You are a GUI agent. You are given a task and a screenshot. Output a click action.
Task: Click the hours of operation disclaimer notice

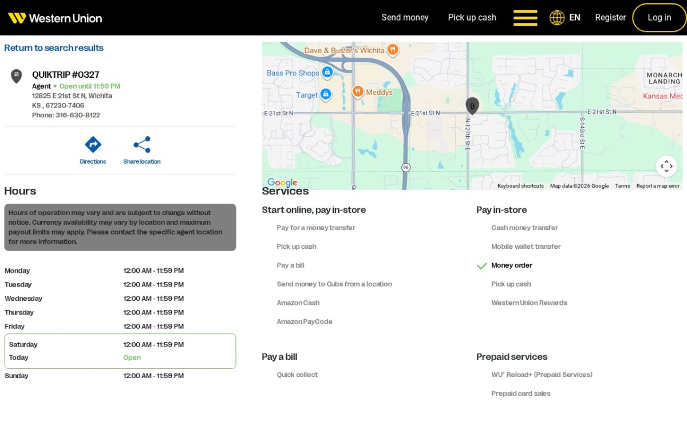tap(120, 227)
